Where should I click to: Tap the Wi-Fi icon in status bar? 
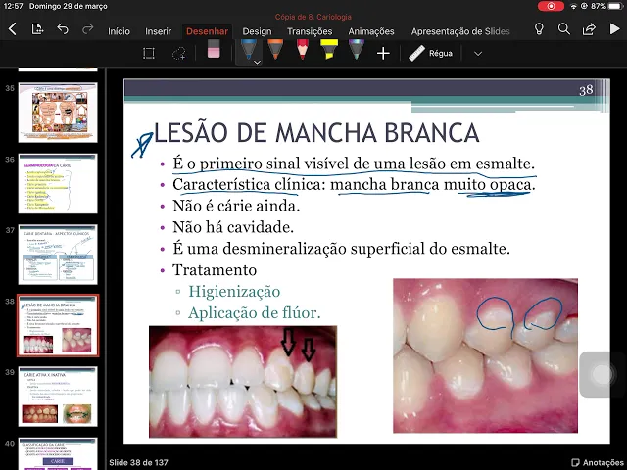(x=574, y=6)
